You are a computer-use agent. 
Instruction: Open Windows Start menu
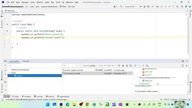(48, 104)
